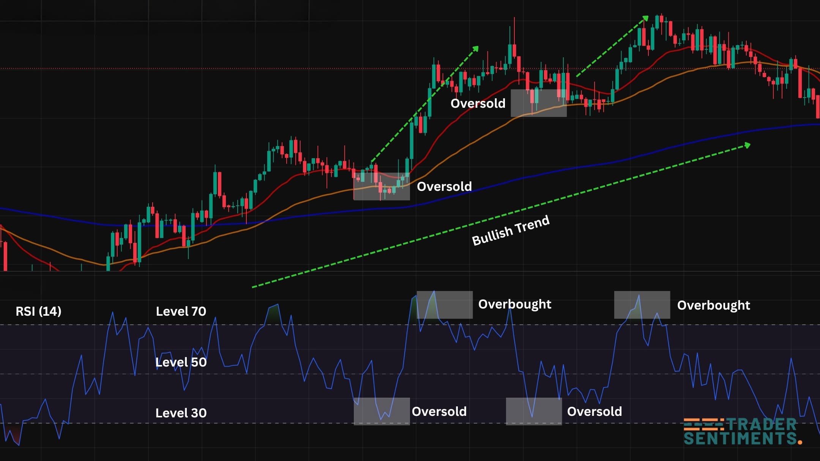Toggle the upper Overbought highlight zone
The image size is (820, 461).
(445, 305)
